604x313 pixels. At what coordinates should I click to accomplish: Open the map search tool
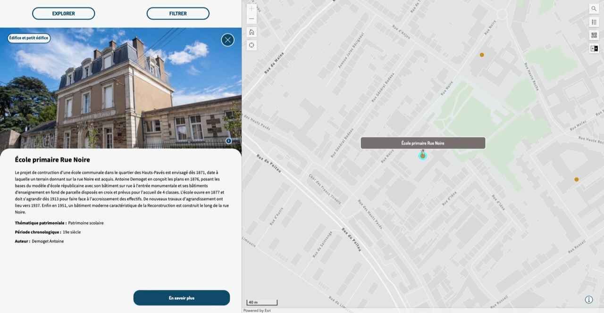coord(594,8)
